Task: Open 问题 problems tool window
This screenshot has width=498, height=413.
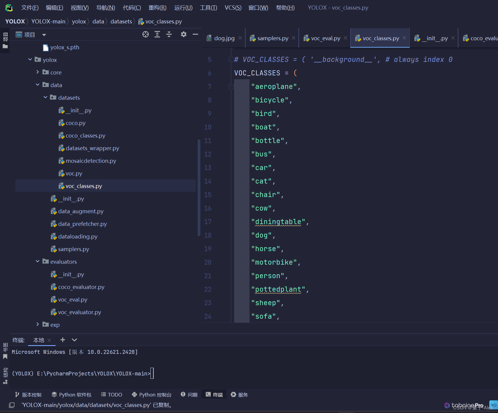Action: (189, 394)
